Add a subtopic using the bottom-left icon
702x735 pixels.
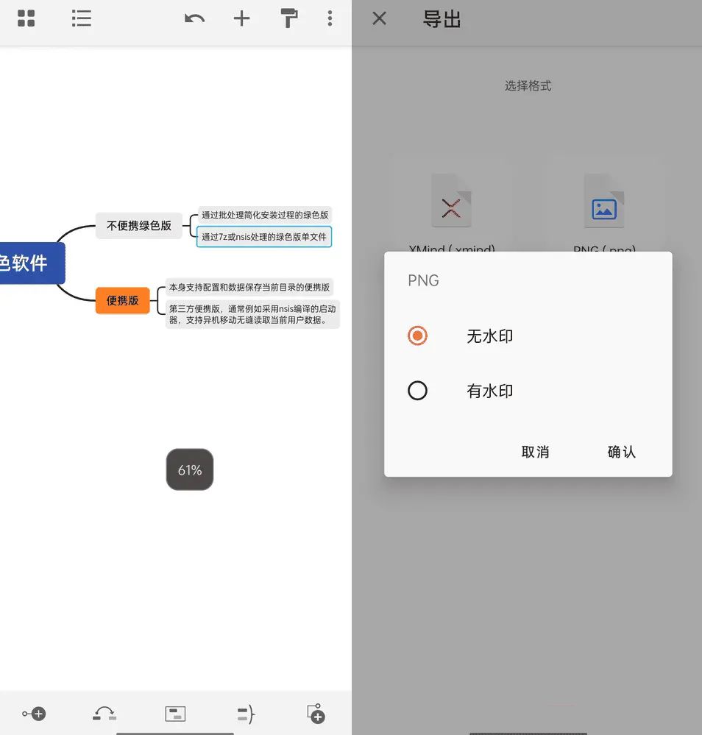click(x=34, y=712)
